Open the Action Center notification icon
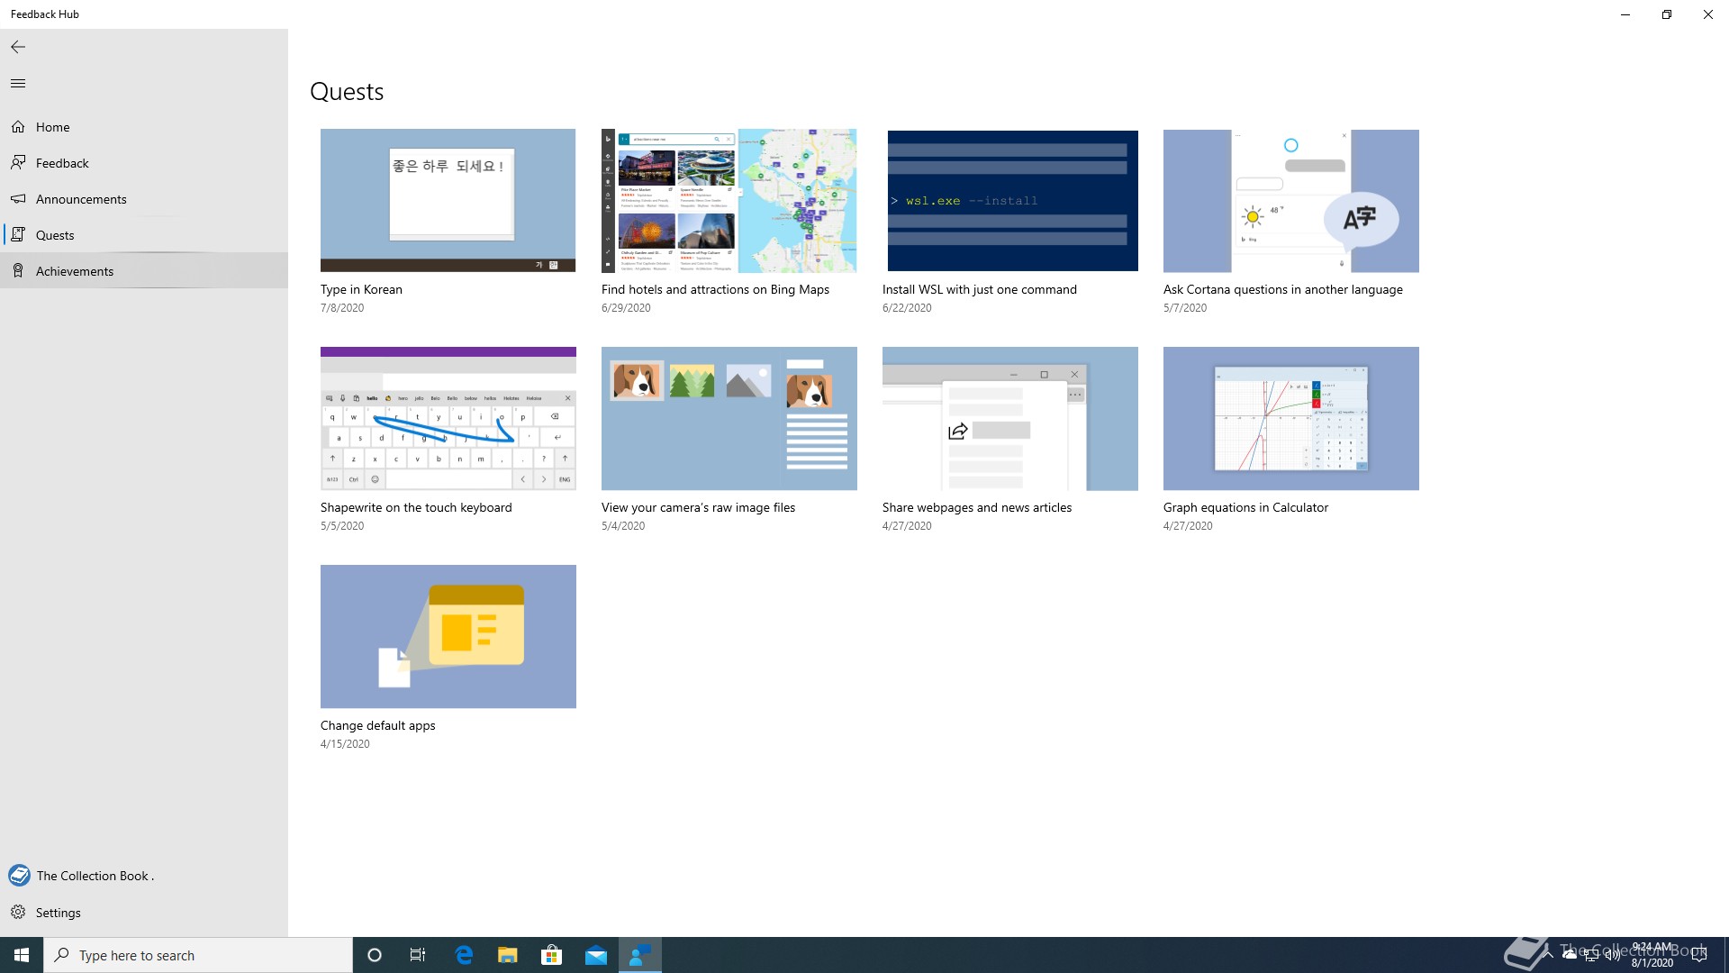1729x973 pixels. point(1699,955)
